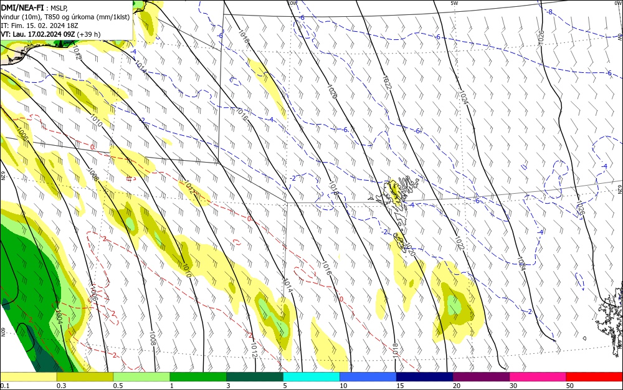The height and width of the screenshot is (390, 623).
Task: Click the "5W" longitude label
Action: tap(454, 3)
